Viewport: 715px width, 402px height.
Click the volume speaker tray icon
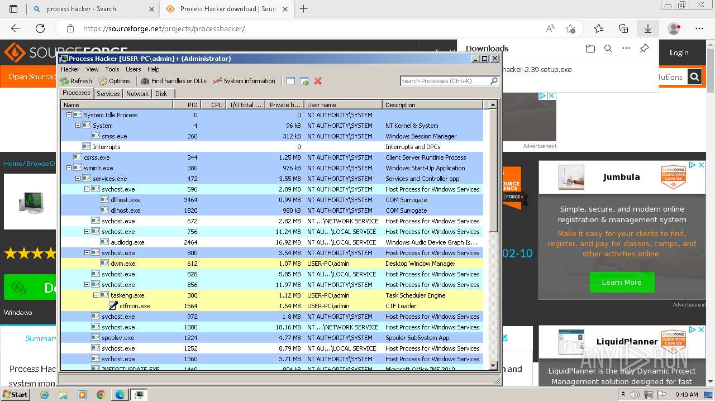[635, 395]
